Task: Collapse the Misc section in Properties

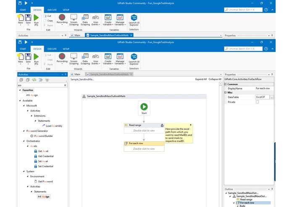Action: (x=225, y=93)
